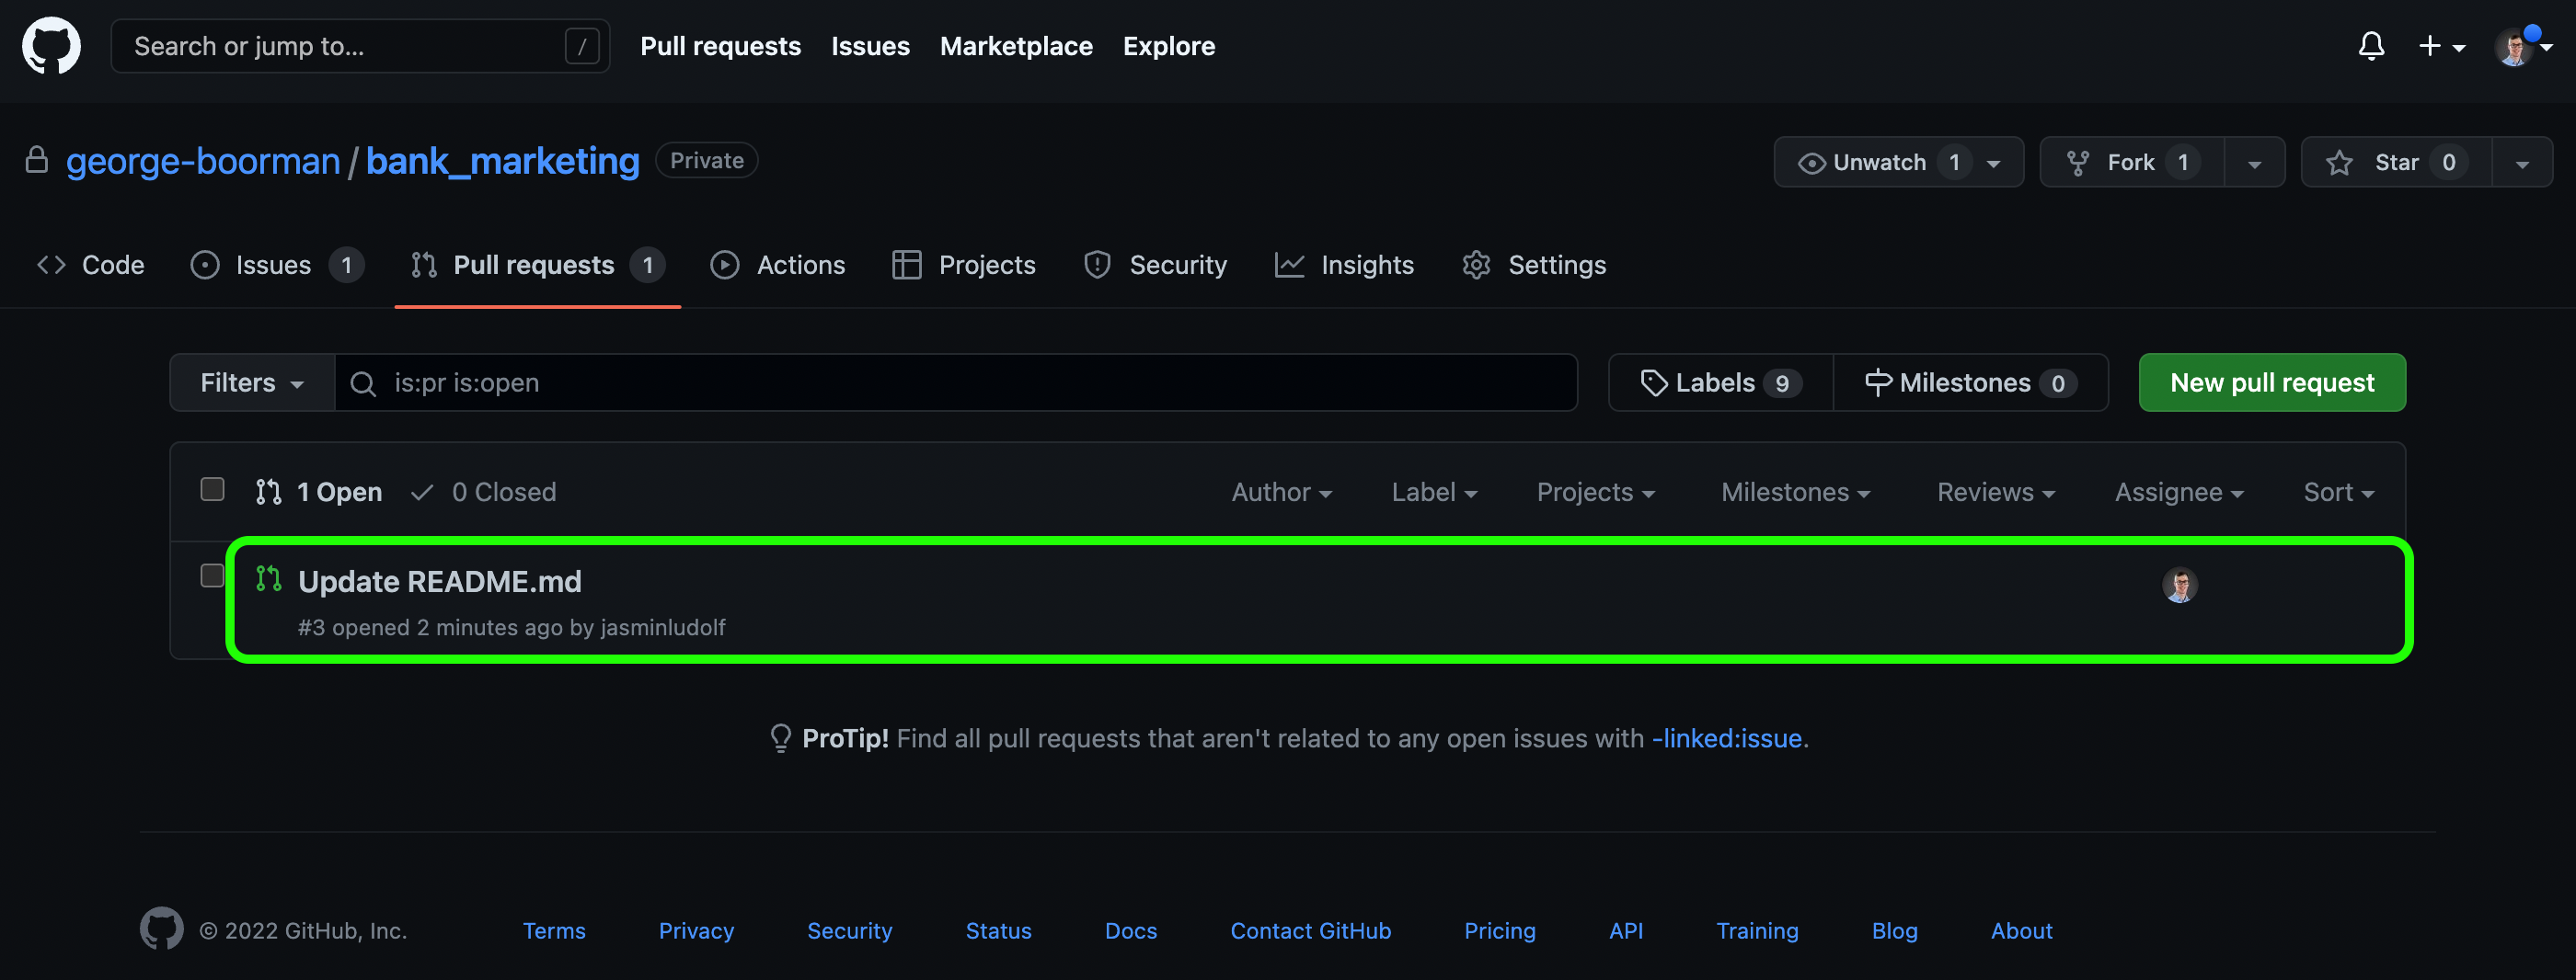Viewport: 2576px width, 980px height.
Task: Open the Docs footer link
Action: coord(1130,930)
